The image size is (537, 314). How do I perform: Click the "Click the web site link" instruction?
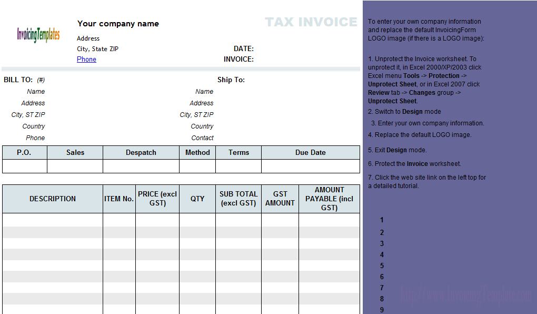pyautogui.click(x=427, y=182)
